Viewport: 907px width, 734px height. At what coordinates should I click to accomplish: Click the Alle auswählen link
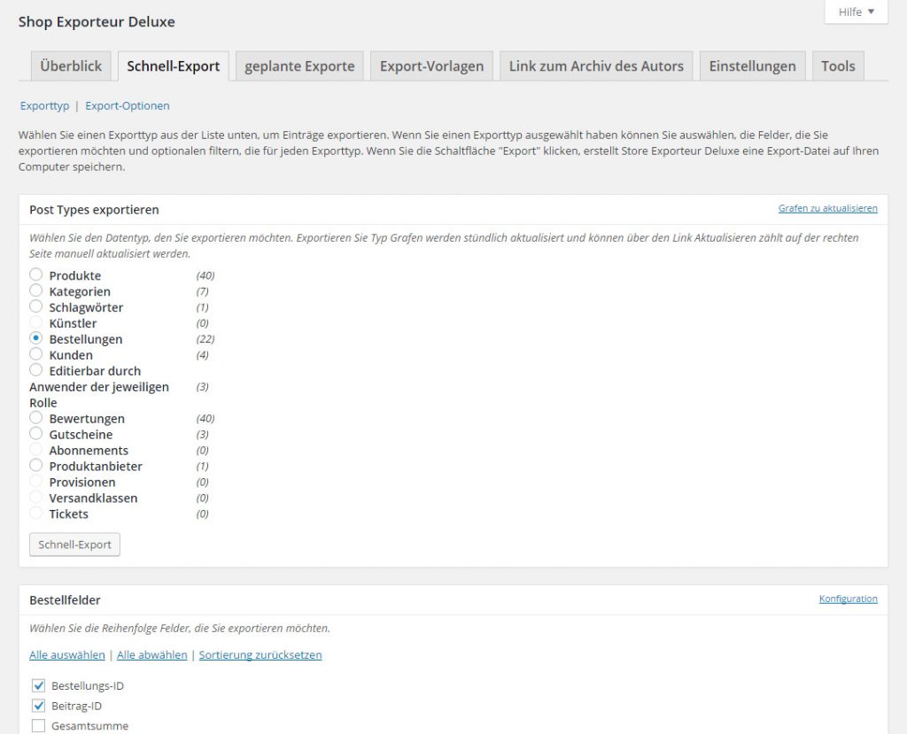pyautogui.click(x=67, y=655)
